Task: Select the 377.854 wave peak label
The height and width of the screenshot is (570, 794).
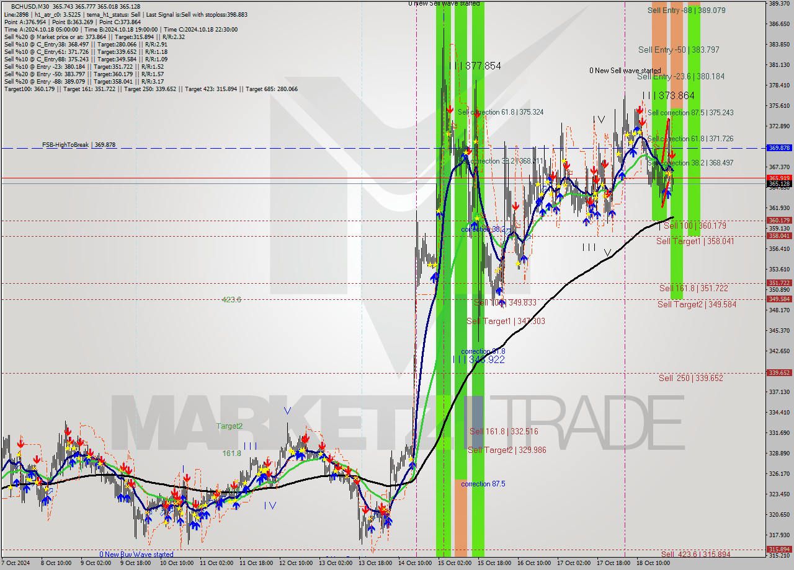Action: (475, 66)
